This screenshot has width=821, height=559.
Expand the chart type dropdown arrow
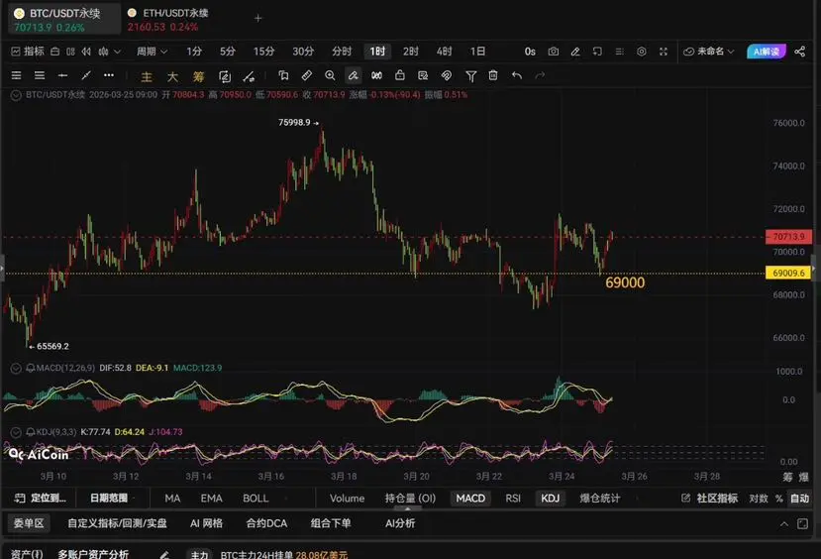coord(117,52)
